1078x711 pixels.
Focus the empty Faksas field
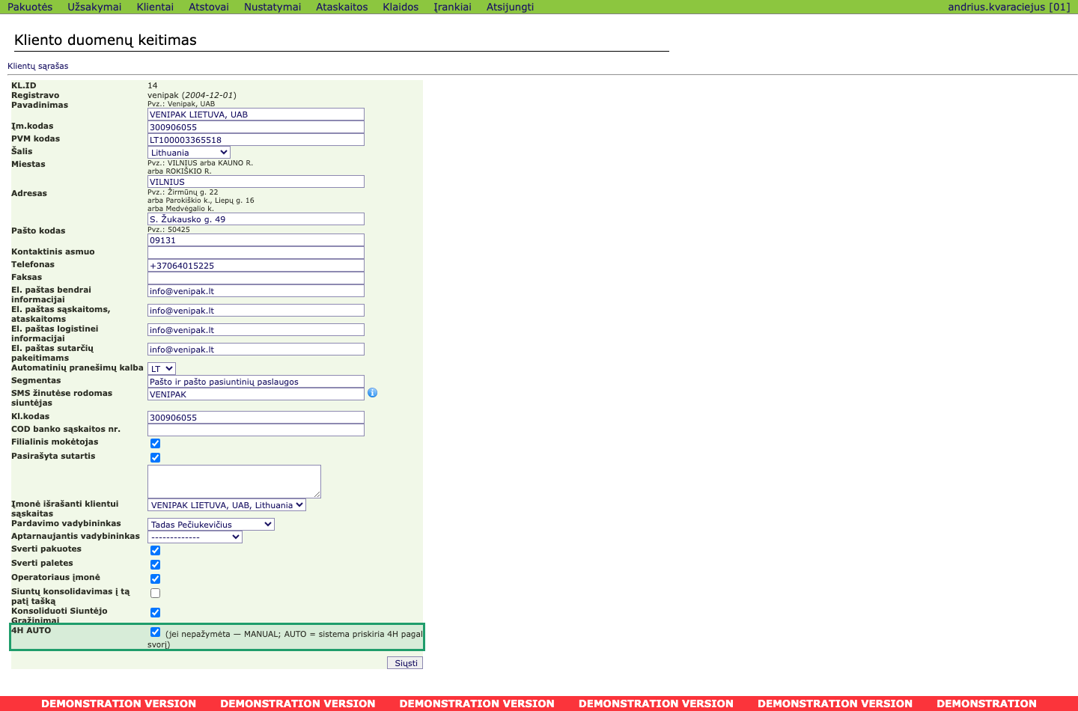[x=256, y=278]
